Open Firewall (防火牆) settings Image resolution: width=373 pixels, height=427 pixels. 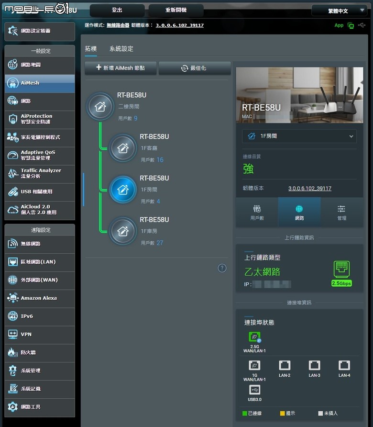(x=40, y=353)
